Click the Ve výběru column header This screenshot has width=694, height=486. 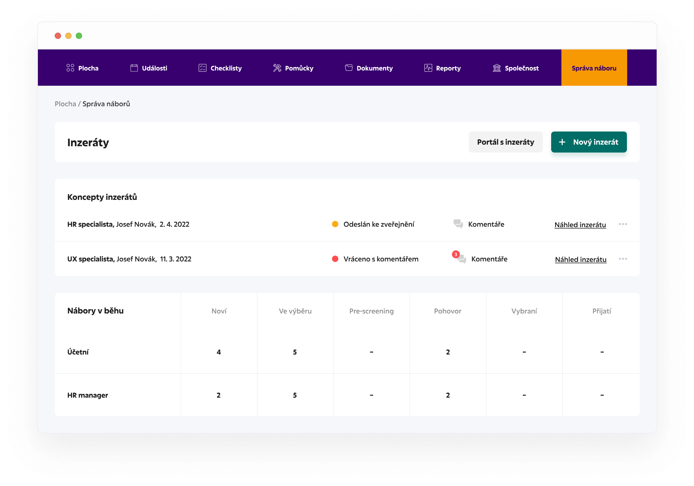pos(295,311)
